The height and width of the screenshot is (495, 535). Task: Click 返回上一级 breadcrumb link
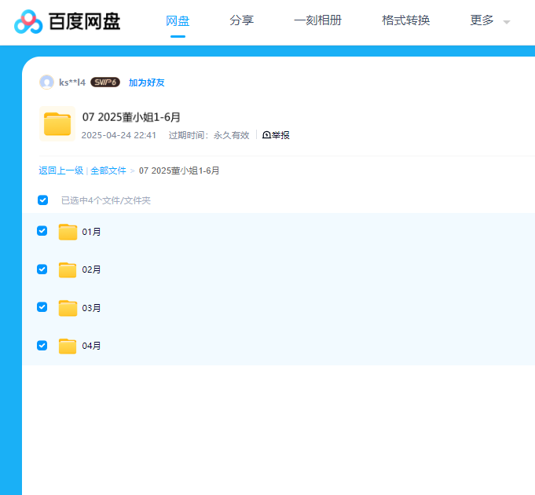click(60, 170)
